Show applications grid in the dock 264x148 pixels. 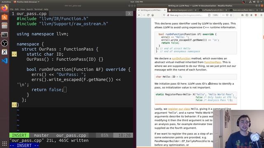[5, 143]
